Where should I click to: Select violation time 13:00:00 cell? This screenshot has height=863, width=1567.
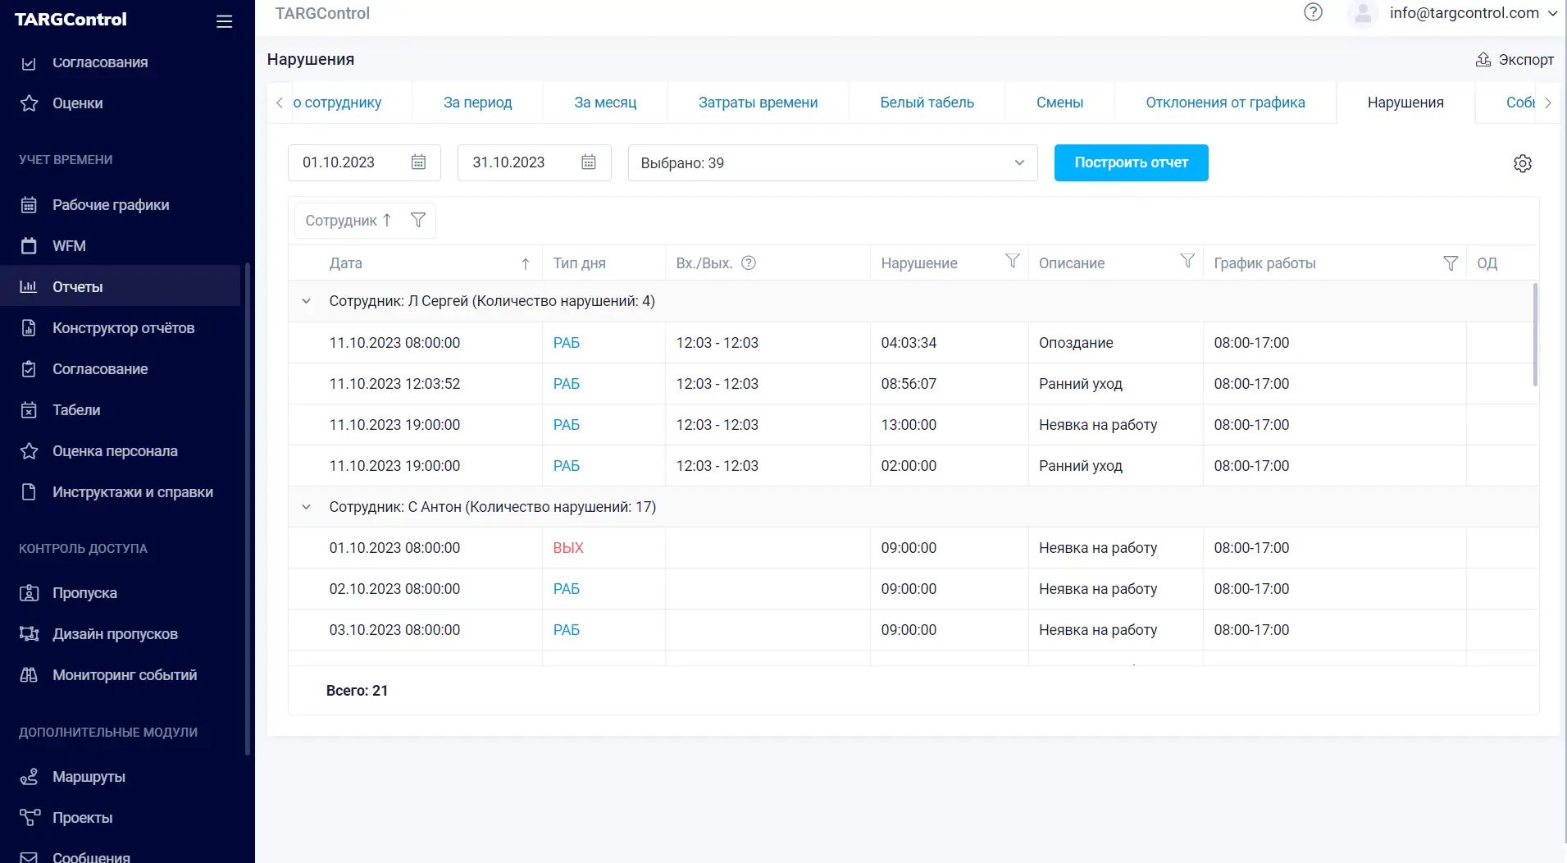point(909,425)
